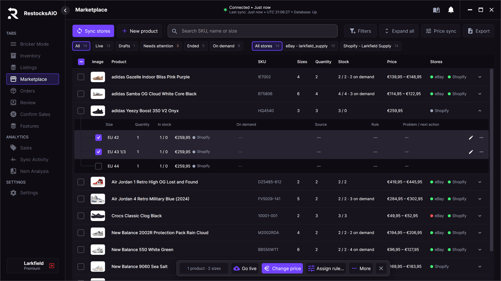
Task: Toggle the select-all checkbox in the header
Action: click(81, 62)
